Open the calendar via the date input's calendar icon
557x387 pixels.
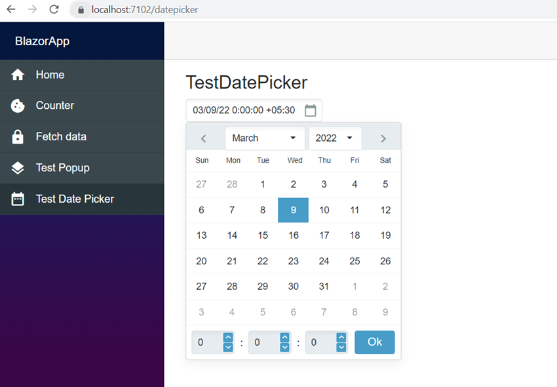coord(310,110)
